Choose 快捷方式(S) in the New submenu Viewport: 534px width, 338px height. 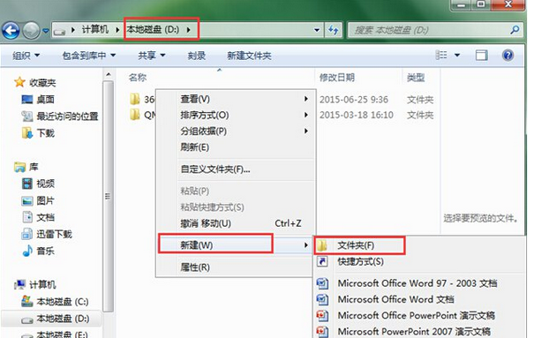point(419,261)
